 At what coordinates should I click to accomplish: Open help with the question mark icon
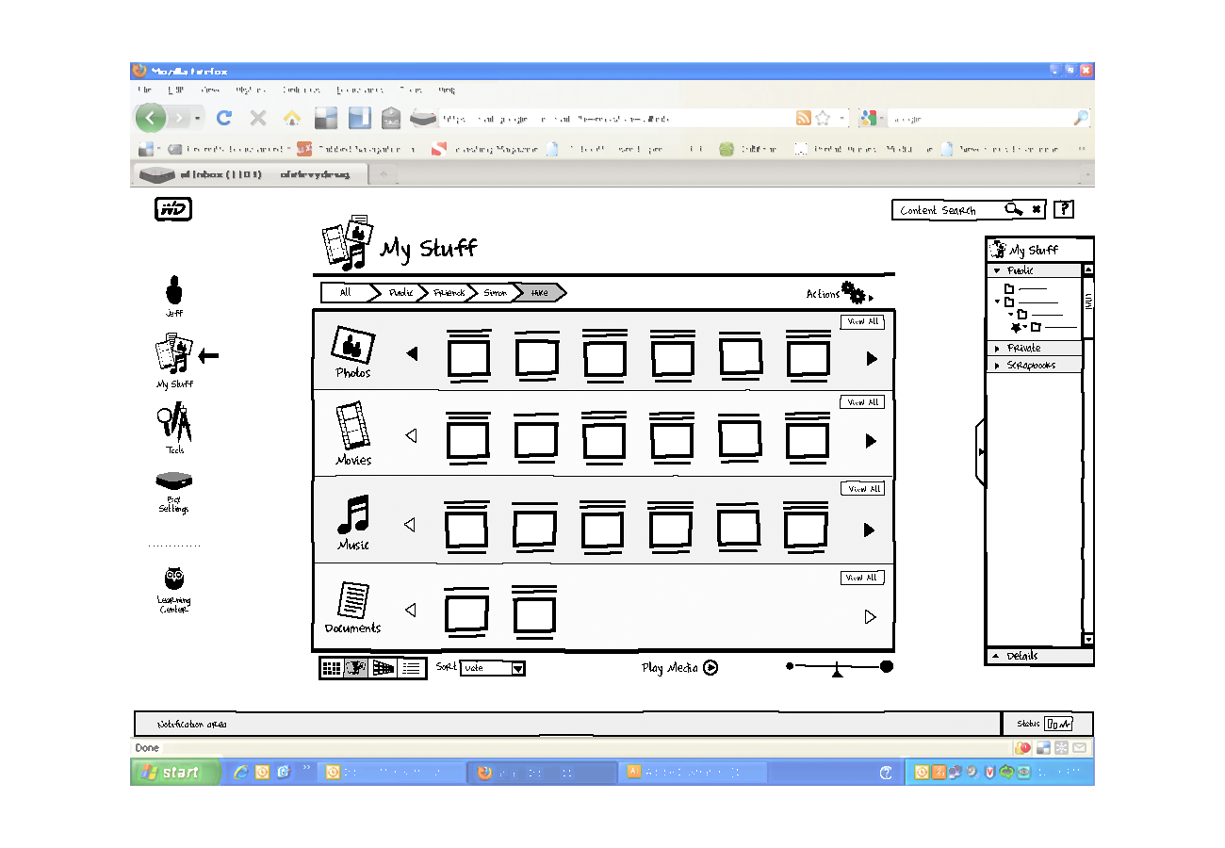tap(1063, 209)
